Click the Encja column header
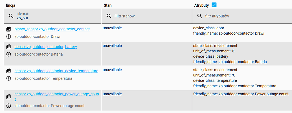This screenshot has width=292, height=113. (x=11, y=5)
